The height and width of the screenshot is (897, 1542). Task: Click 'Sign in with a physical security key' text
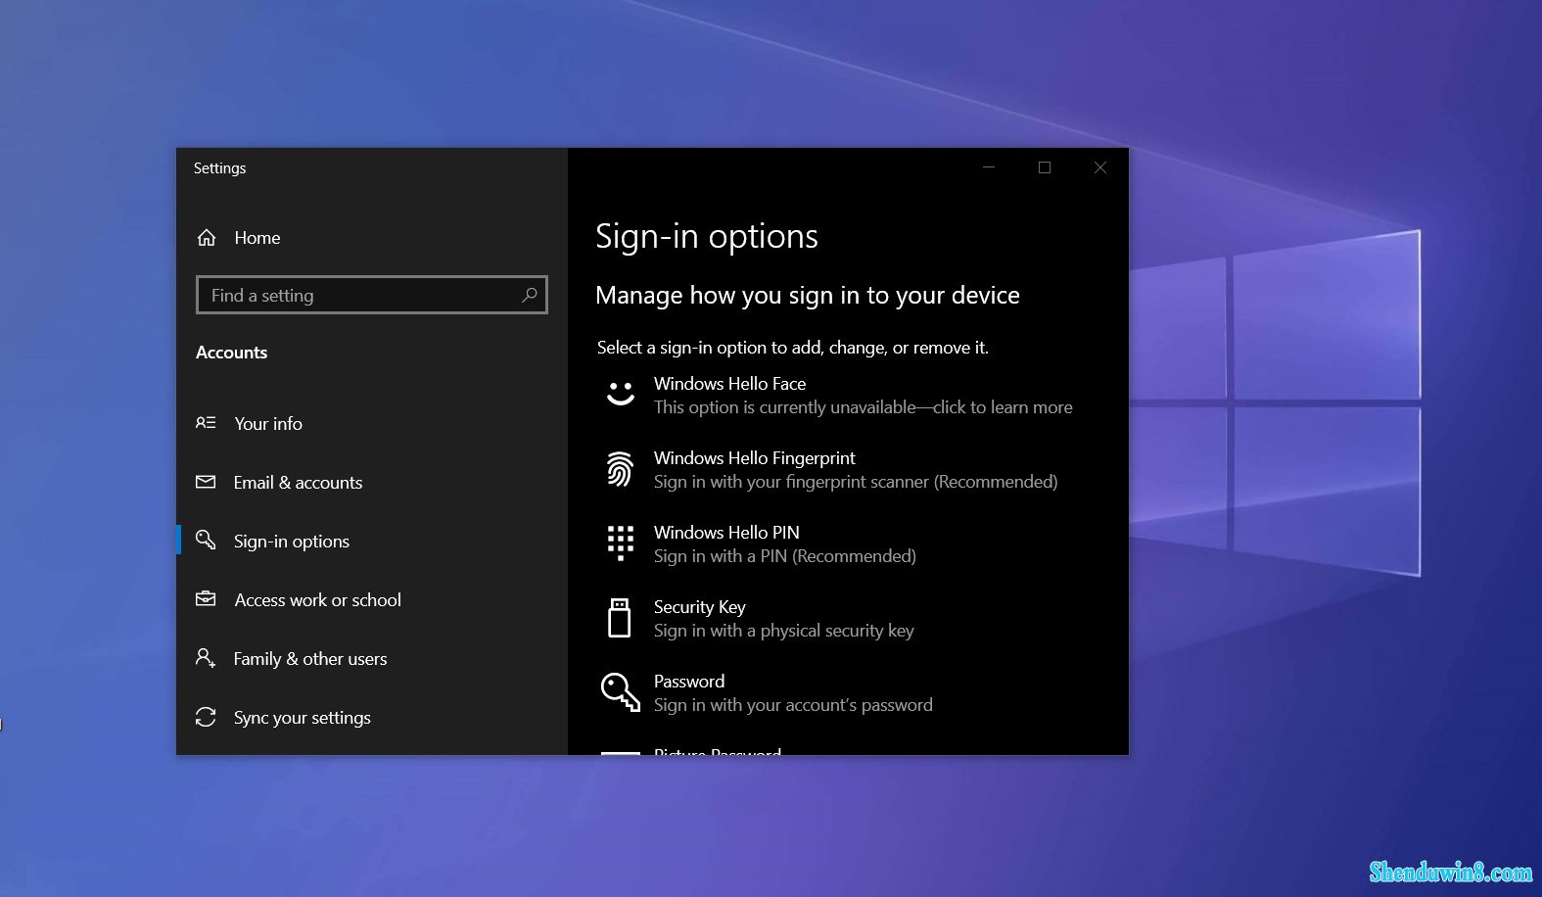[784, 631]
